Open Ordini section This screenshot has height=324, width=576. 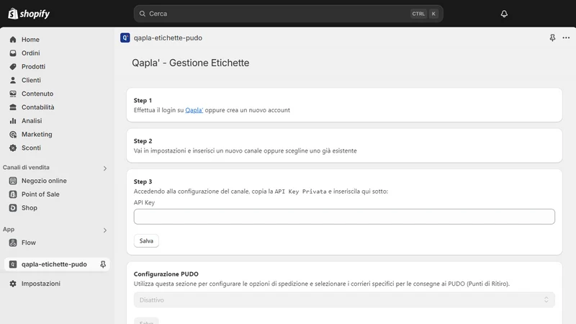pyautogui.click(x=30, y=53)
